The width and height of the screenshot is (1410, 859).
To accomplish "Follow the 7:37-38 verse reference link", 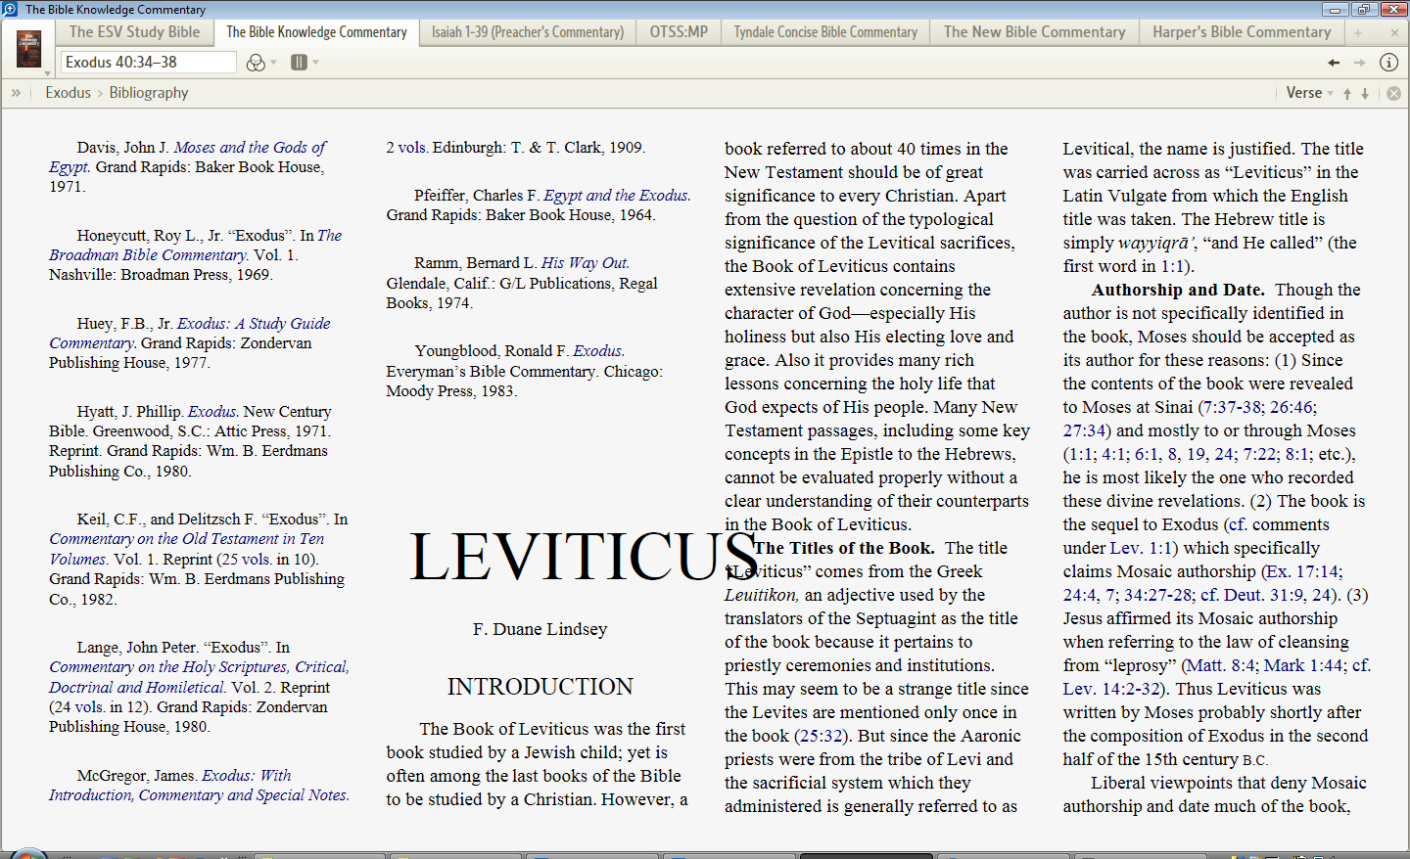I will pos(1231,407).
